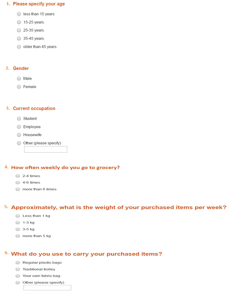Choose 'more than 5 kg' option
This screenshot has height=296, width=230.
tap(18, 236)
